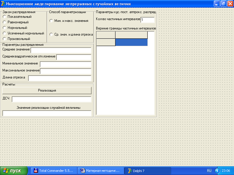
Task: Restore down the form window
Action: pos(223,4)
